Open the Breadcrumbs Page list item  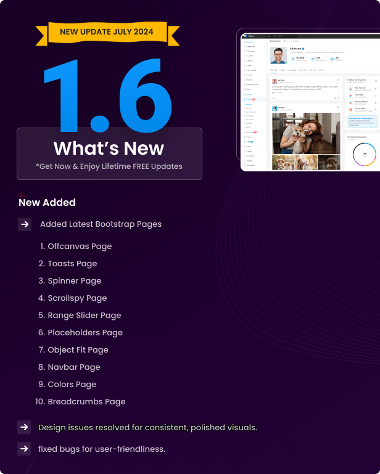86,402
